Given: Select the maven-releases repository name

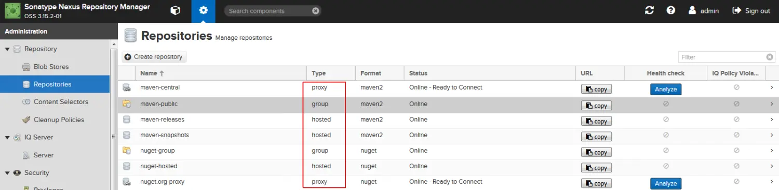Looking at the screenshot, I should pos(162,120).
